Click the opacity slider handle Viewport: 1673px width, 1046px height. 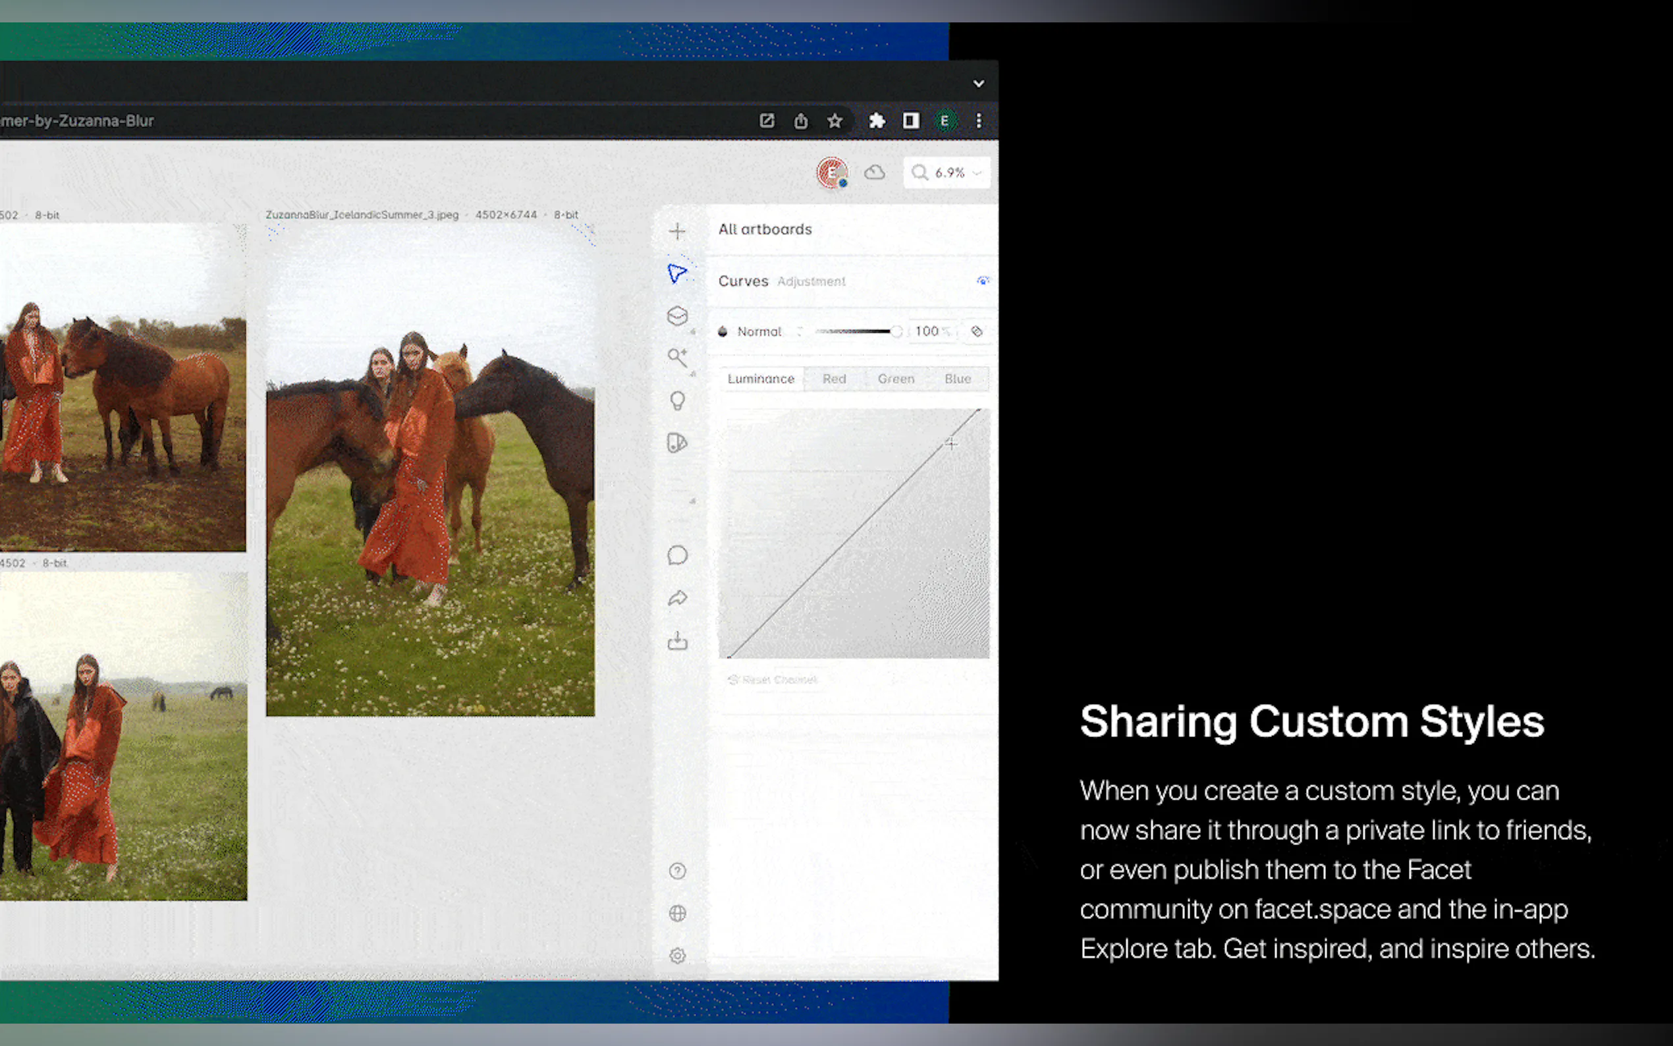[896, 331]
